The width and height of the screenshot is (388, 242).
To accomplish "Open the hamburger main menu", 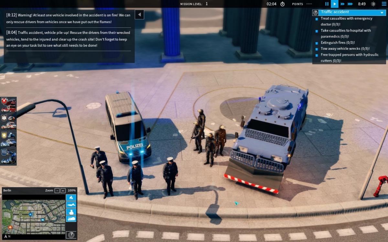I will (x=383, y=4).
